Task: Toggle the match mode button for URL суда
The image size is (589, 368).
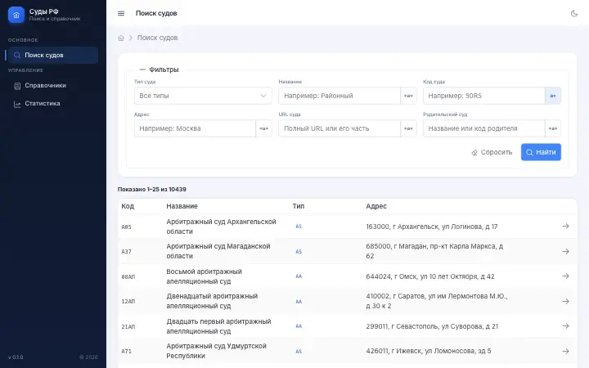Action: [408, 128]
